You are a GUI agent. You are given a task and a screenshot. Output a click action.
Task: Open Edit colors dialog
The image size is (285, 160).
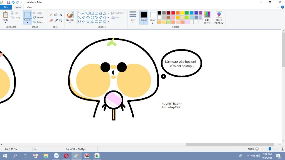click(207, 17)
